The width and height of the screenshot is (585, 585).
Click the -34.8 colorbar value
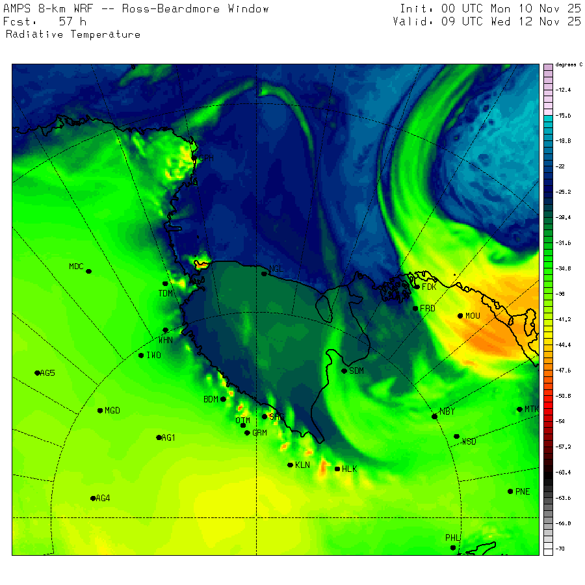click(x=563, y=268)
